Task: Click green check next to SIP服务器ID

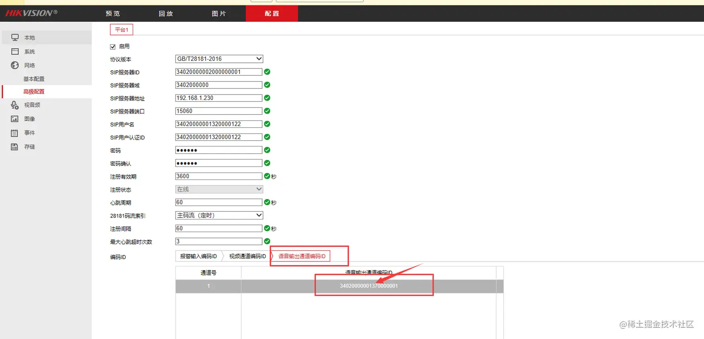Action: click(x=267, y=72)
